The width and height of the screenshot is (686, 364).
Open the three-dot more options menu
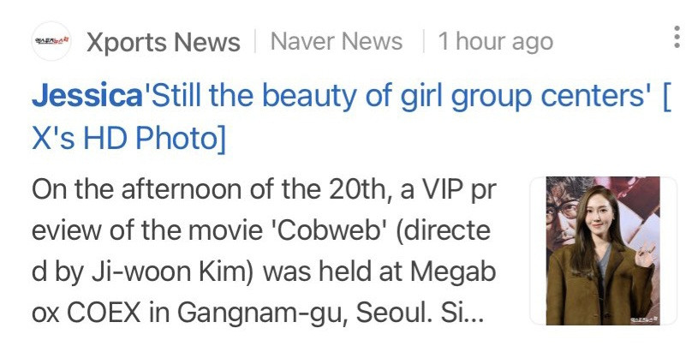pyautogui.click(x=677, y=37)
